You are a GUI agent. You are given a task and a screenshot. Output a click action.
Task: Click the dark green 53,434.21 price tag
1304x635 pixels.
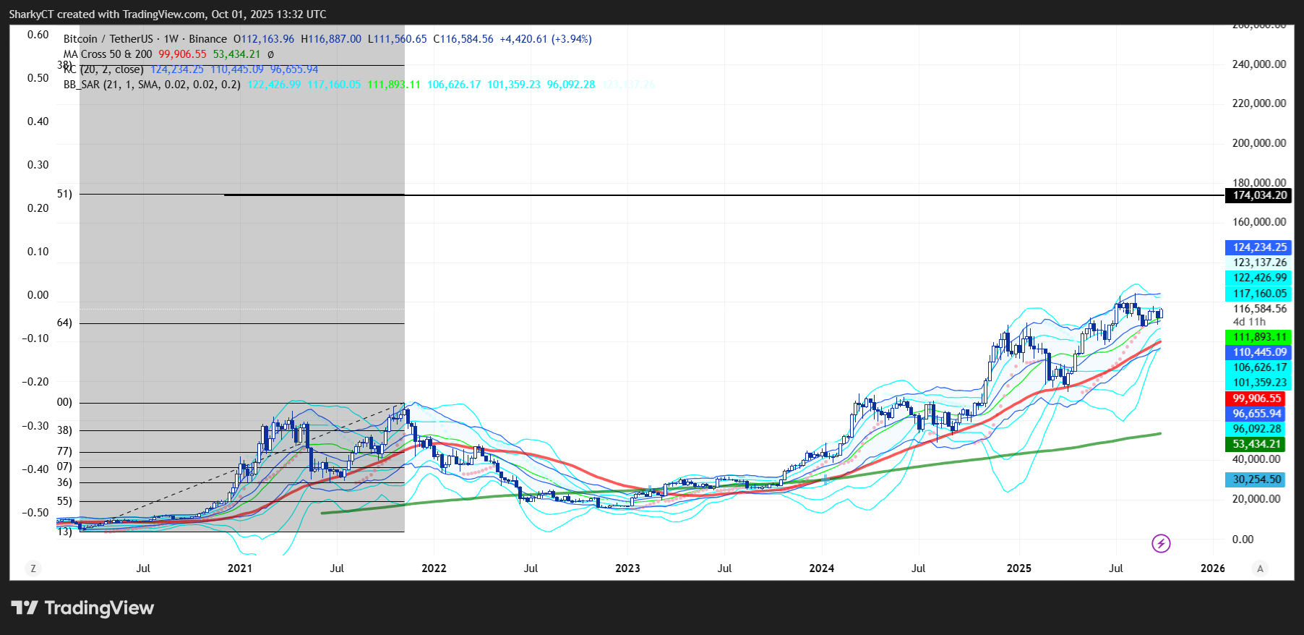click(x=1257, y=444)
